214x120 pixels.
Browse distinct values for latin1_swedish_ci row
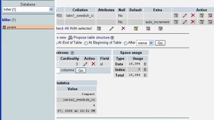pos(176,16)
